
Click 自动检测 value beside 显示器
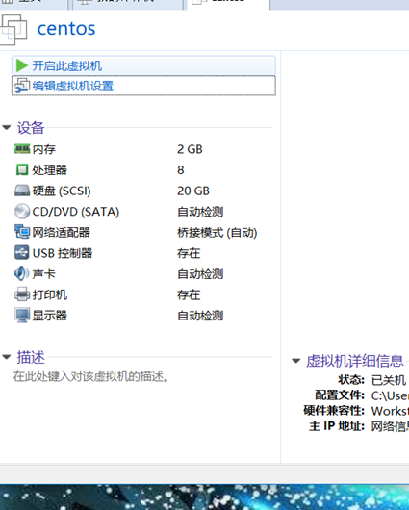click(x=200, y=316)
